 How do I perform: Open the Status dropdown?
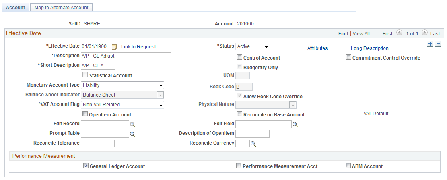point(253,46)
